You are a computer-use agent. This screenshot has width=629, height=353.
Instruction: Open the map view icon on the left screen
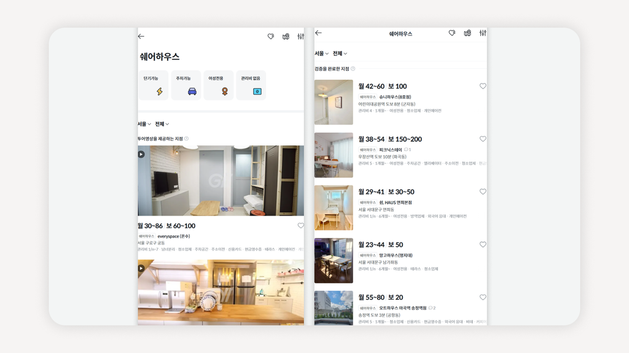286,37
